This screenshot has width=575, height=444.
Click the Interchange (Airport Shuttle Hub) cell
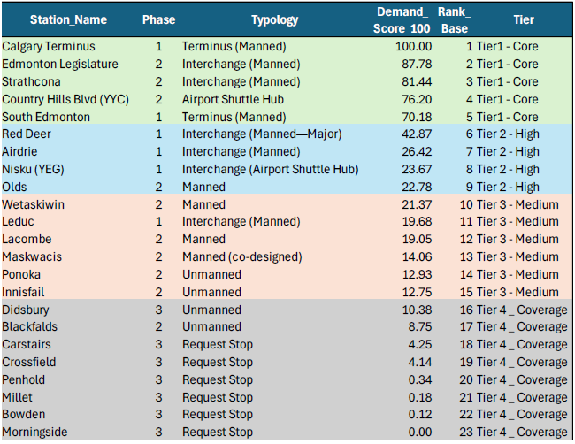coord(270,169)
